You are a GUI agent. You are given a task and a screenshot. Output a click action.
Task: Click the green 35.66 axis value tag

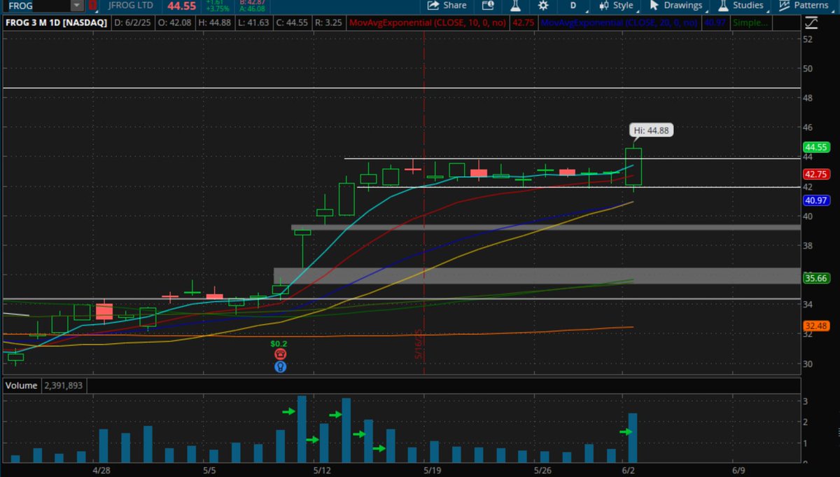point(816,278)
